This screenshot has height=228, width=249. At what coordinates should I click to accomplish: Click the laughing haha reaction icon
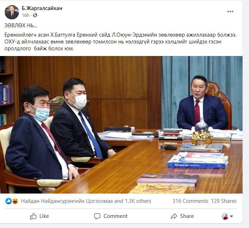[15, 201]
